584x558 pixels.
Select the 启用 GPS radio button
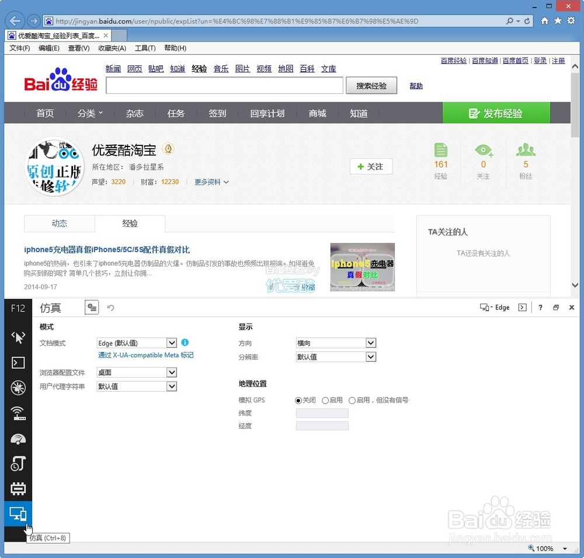pos(325,400)
